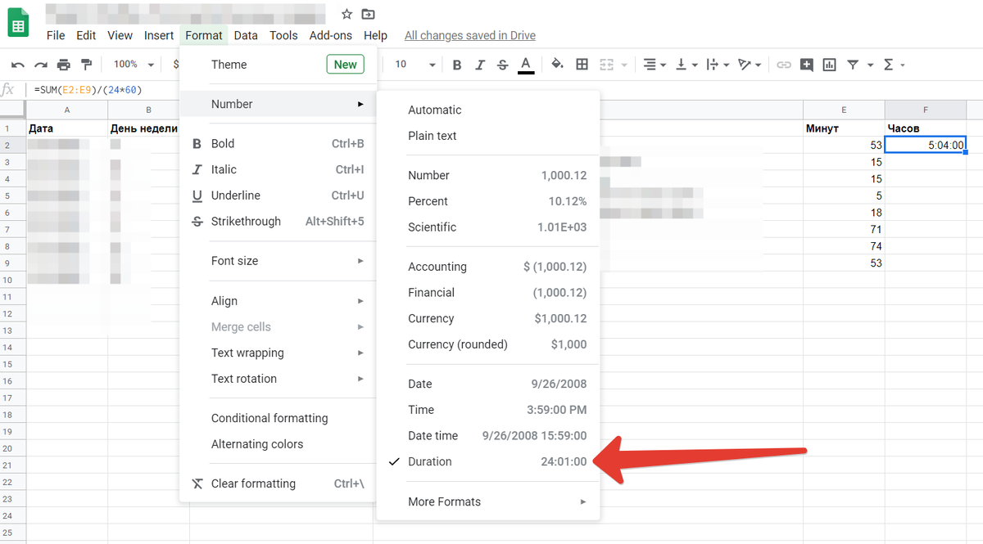The image size is (983, 544).
Task: Open the Functions sigma menu
Action: pos(893,65)
